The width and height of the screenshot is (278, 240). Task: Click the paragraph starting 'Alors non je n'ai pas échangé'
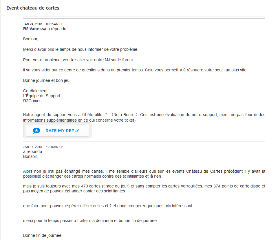point(144,174)
